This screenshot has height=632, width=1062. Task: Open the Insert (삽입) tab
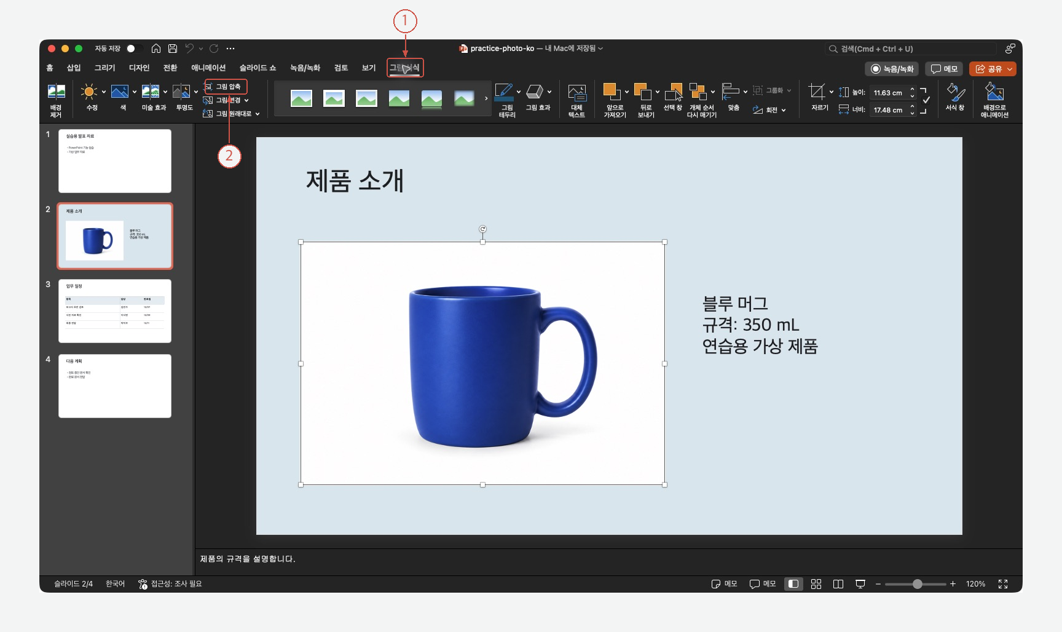click(x=74, y=68)
